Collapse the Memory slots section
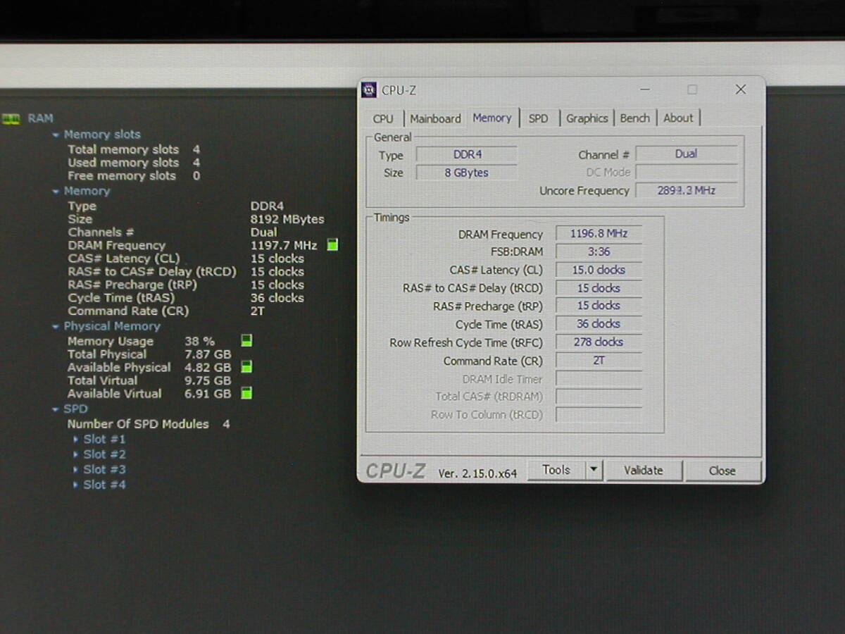The height and width of the screenshot is (634, 845). [x=56, y=135]
